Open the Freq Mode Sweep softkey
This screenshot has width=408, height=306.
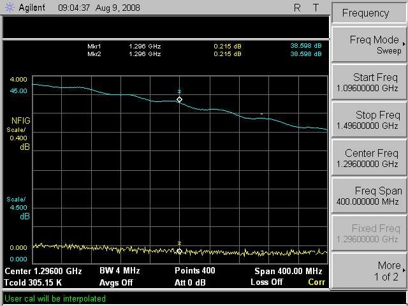click(369, 45)
